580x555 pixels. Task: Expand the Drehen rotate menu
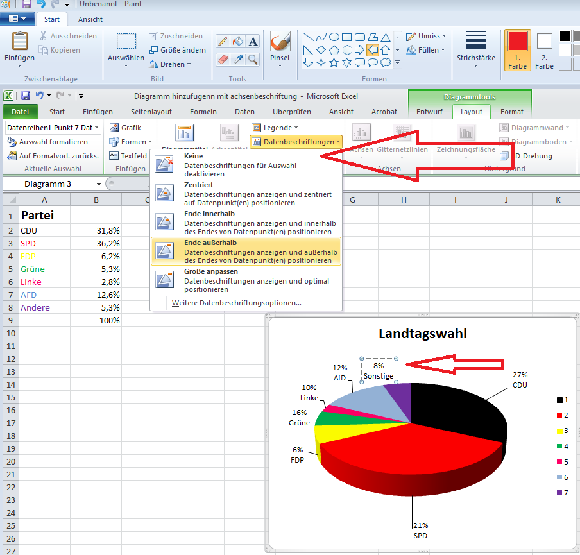171,64
